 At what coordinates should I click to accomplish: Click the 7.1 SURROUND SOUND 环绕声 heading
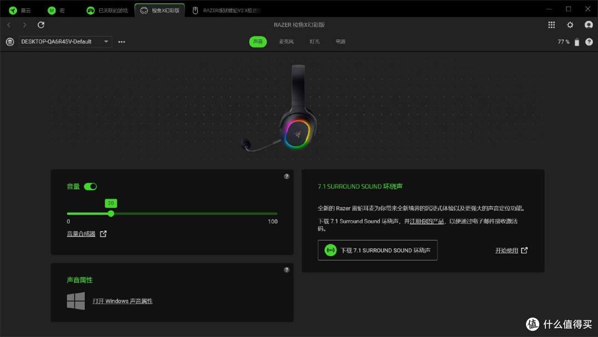(x=360, y=186)
